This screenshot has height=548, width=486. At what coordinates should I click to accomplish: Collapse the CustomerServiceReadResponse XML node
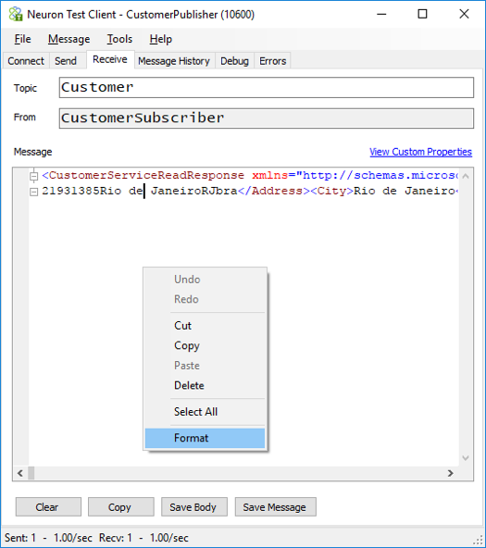pos(33,176)
